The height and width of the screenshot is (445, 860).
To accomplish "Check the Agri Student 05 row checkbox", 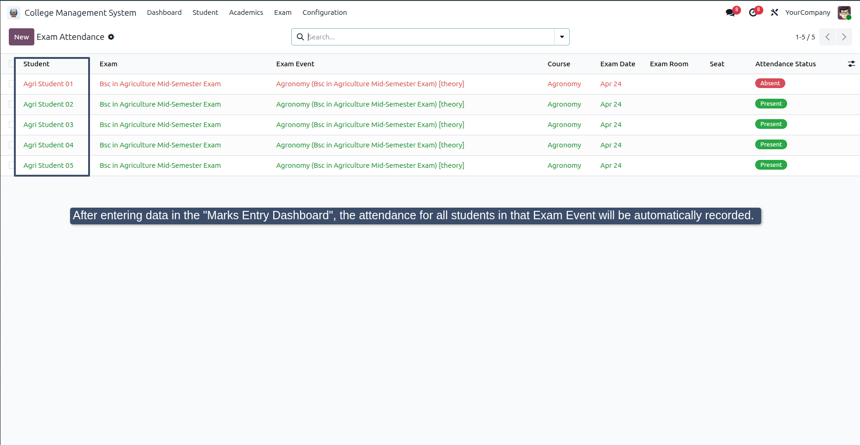I will point(12,165).
